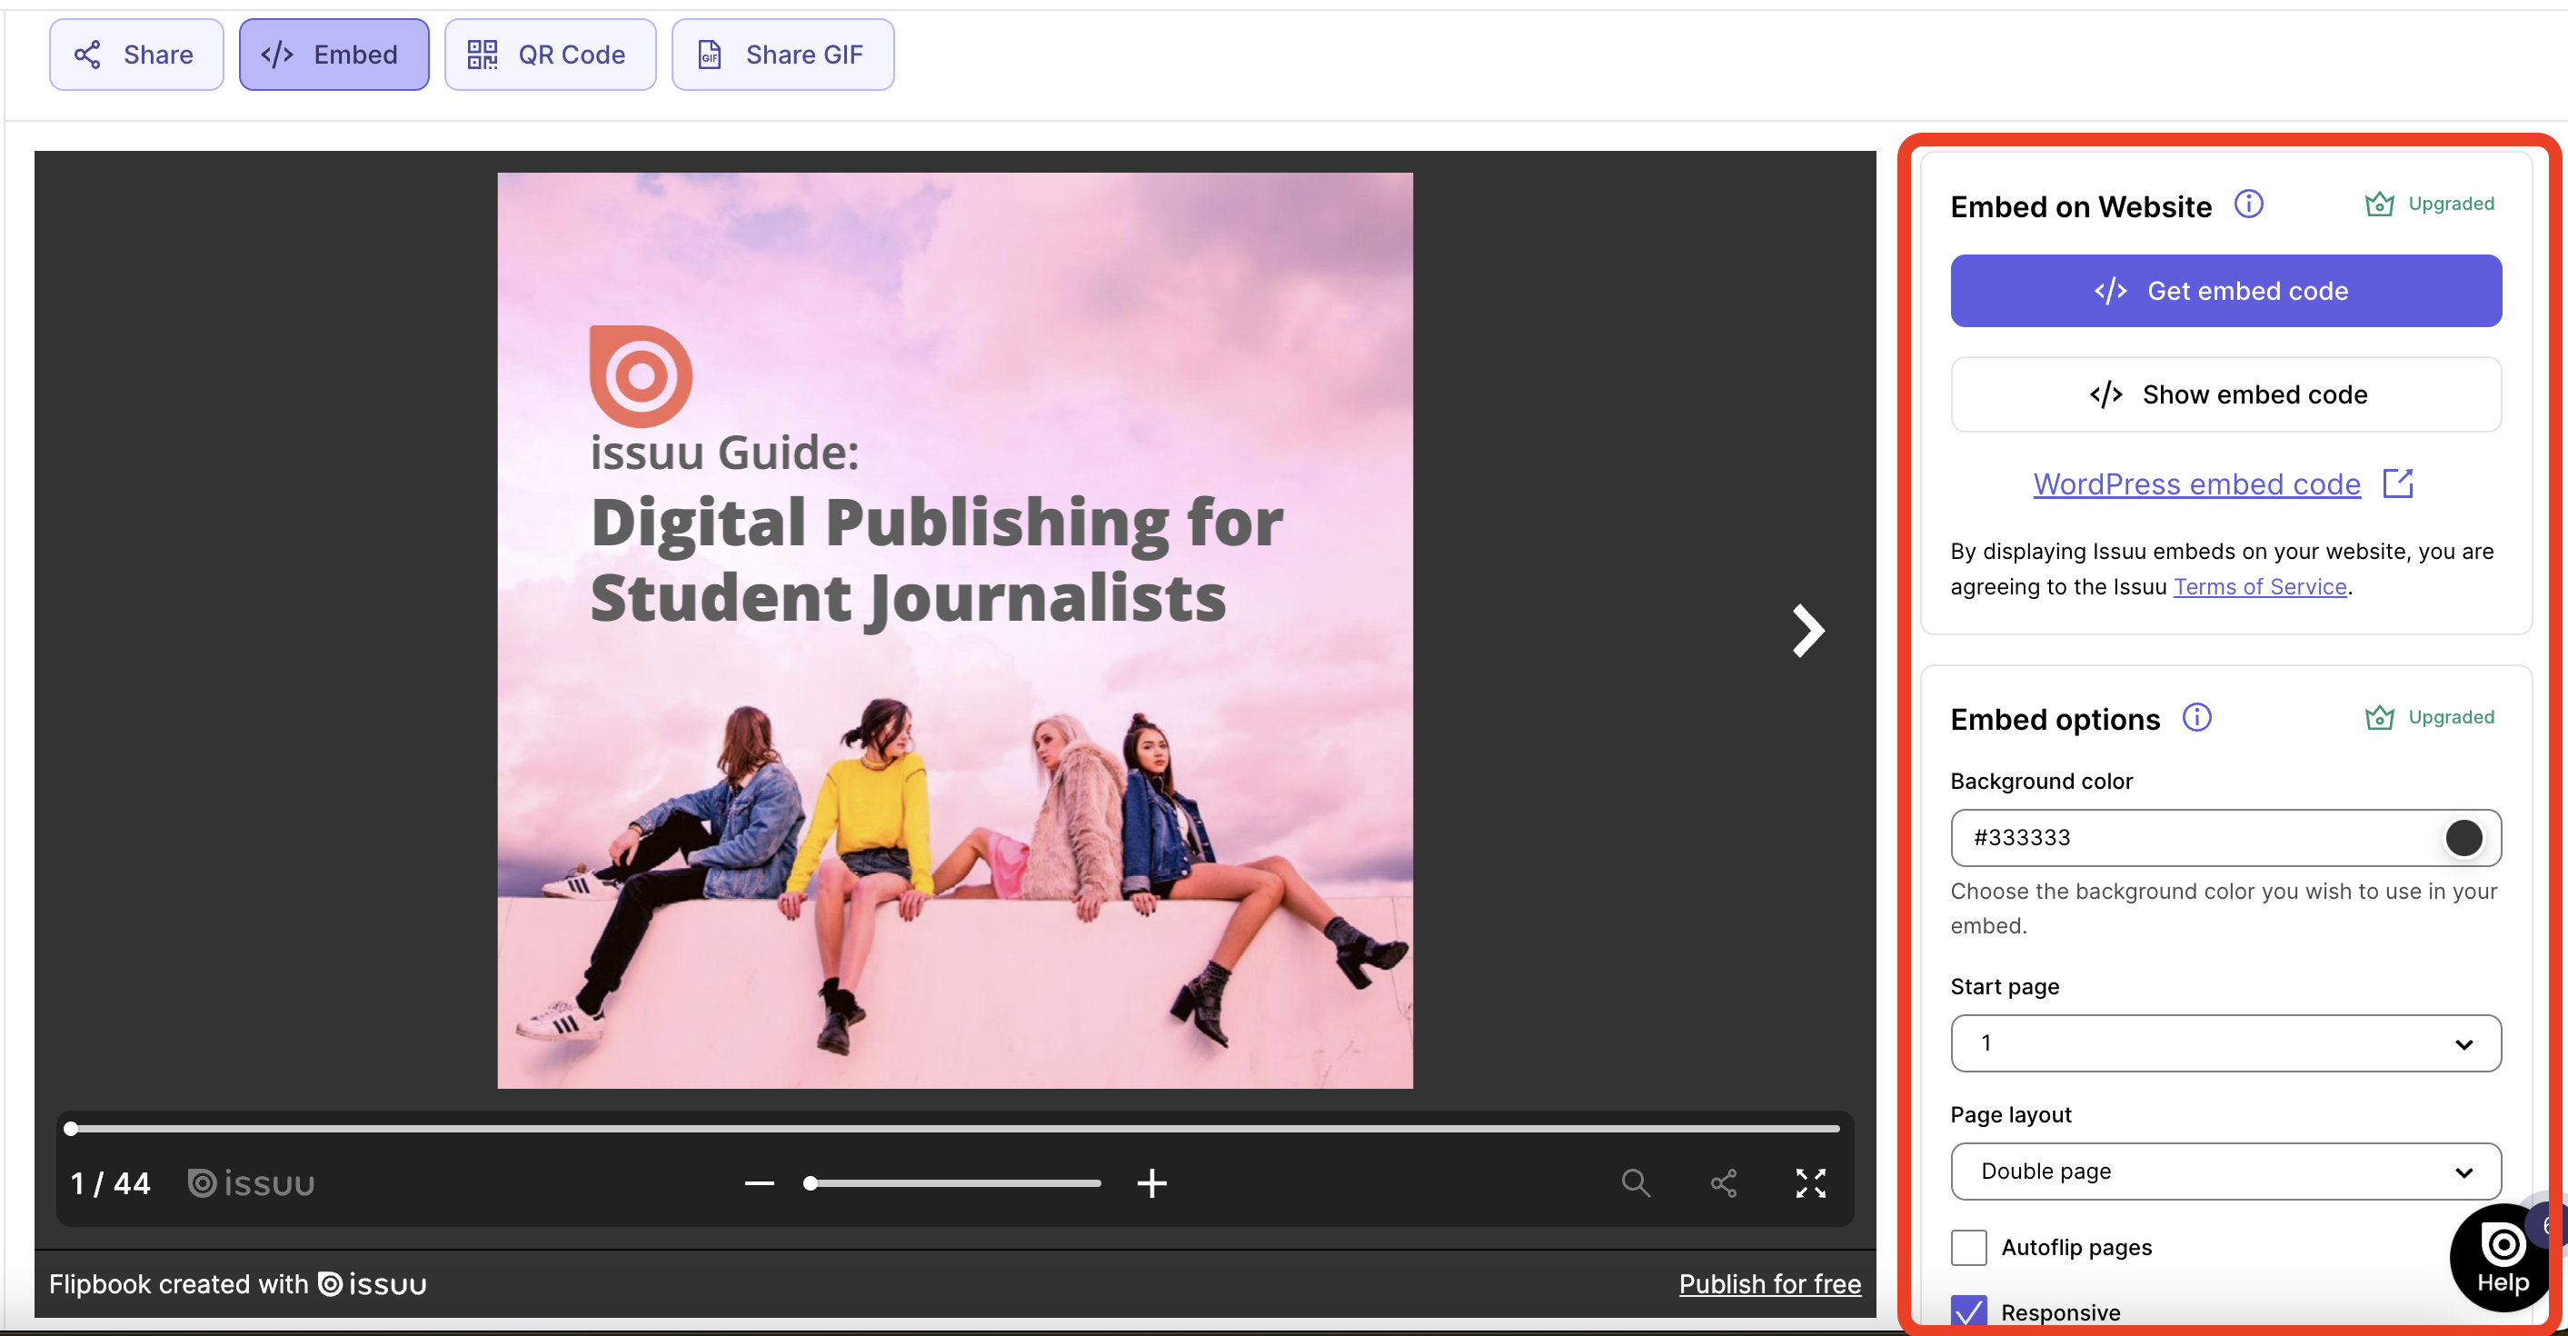Open the Terms of Service link
2568x1336 pixels.
pos(2260,586)
